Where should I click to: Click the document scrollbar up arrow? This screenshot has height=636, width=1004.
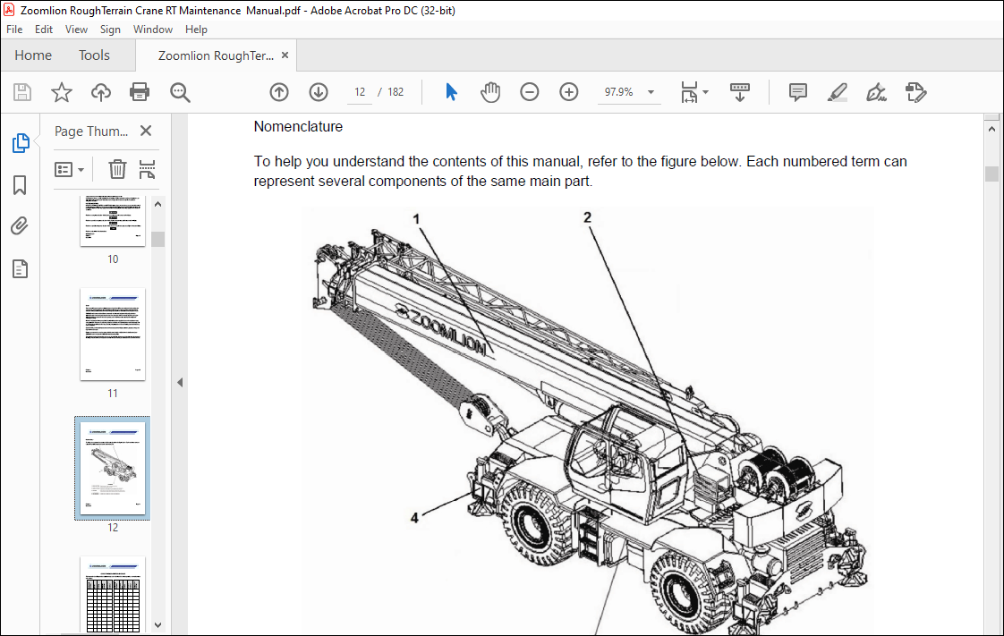pyautogui.click(x=991, y=129)
